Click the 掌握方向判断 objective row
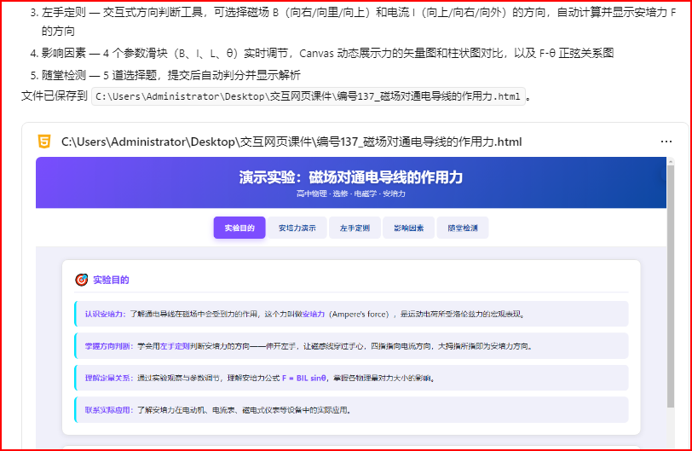Viewport: 692px width, 451px height. pos(351,346)
